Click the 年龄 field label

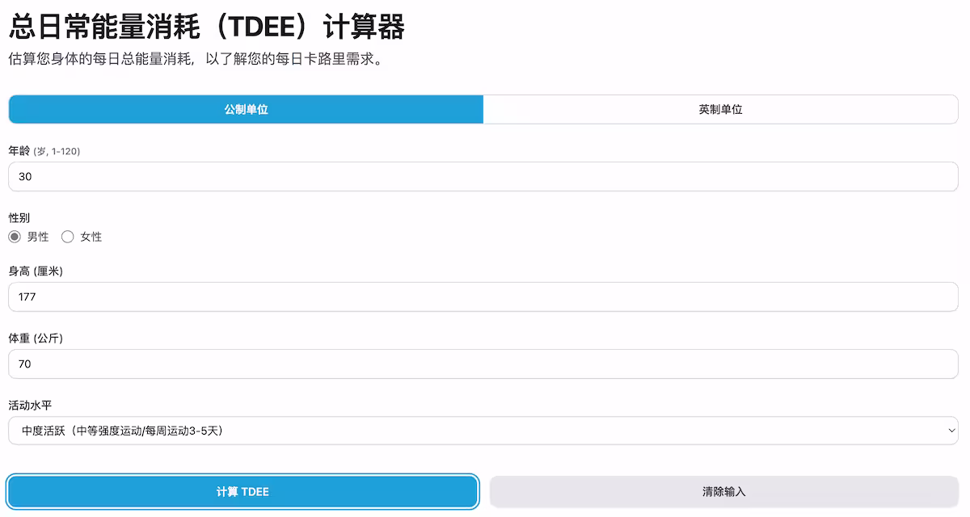[19, 151]
